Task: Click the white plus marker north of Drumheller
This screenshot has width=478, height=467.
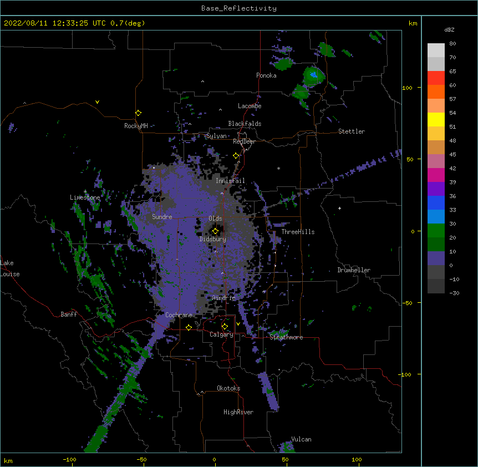Action: point(339,208)
